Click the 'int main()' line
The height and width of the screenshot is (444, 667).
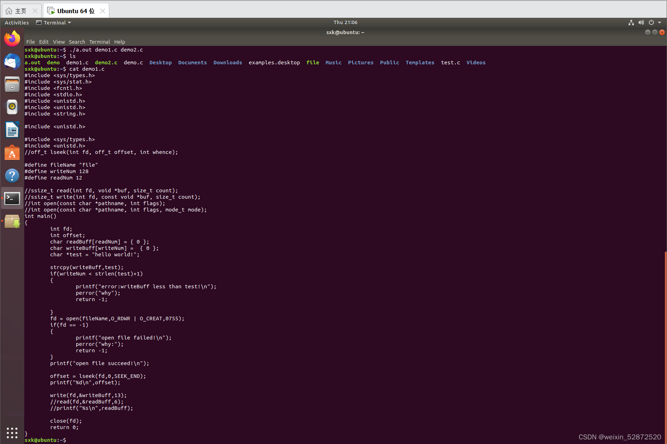pos(41,216)
